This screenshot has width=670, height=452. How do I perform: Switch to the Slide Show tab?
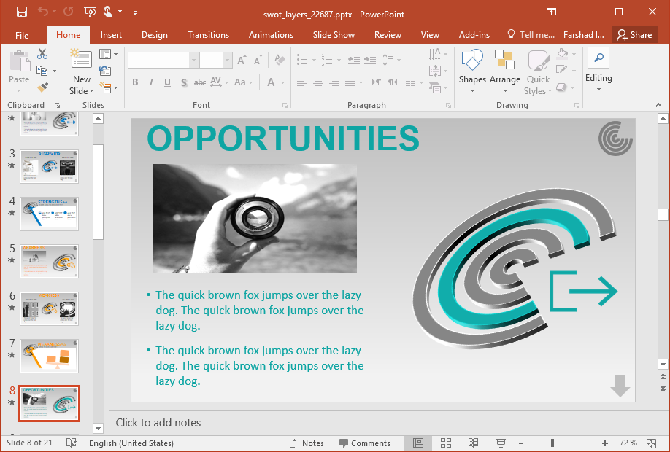click(x=334, y=35)
